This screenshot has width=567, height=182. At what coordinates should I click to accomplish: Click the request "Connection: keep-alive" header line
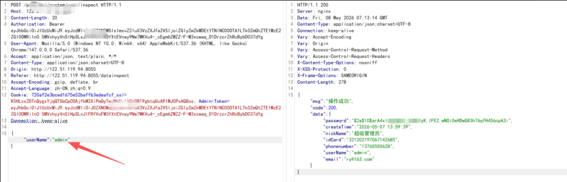(39, 121)
